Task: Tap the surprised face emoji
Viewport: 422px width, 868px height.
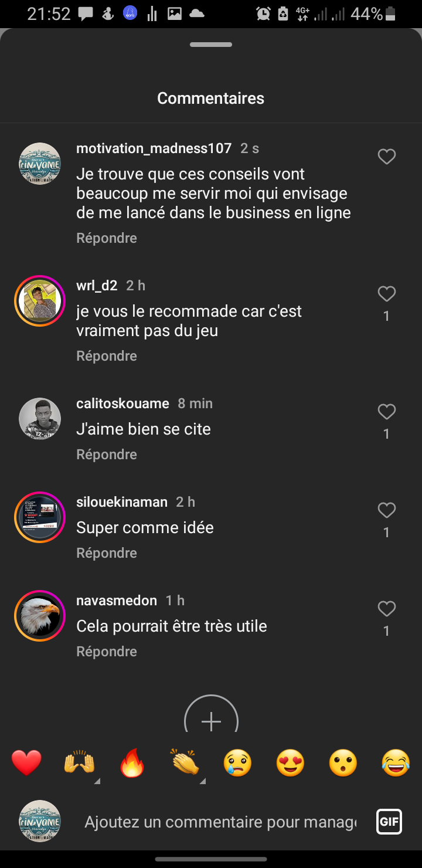Action: tap(343, 764)
